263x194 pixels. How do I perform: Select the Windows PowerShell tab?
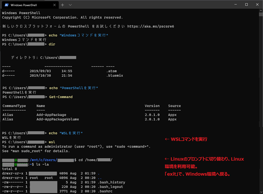click(30, 5)
